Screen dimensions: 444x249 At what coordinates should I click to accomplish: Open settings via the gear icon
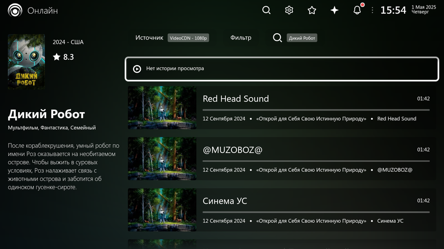pos(289,10)
